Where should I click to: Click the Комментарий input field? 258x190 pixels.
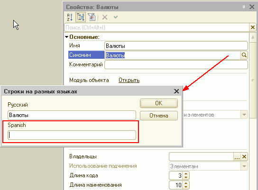(x=176, y=64)
